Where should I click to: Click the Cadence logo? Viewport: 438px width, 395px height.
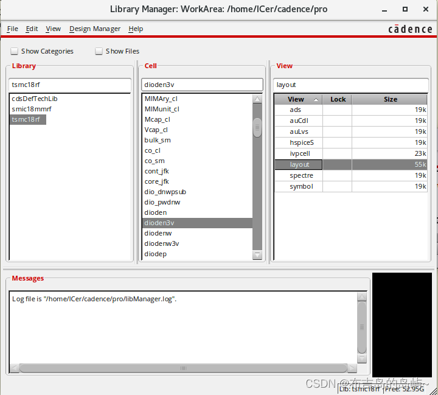[409, 29]
